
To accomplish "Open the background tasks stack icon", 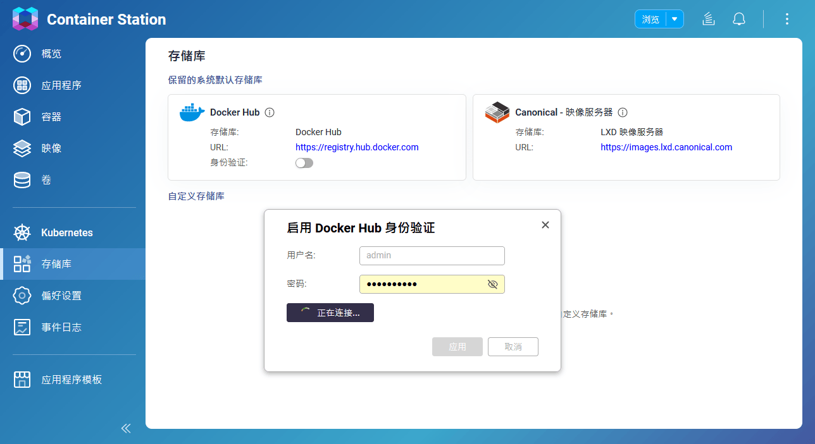I will pyautogui.click(x=709, y=19).
